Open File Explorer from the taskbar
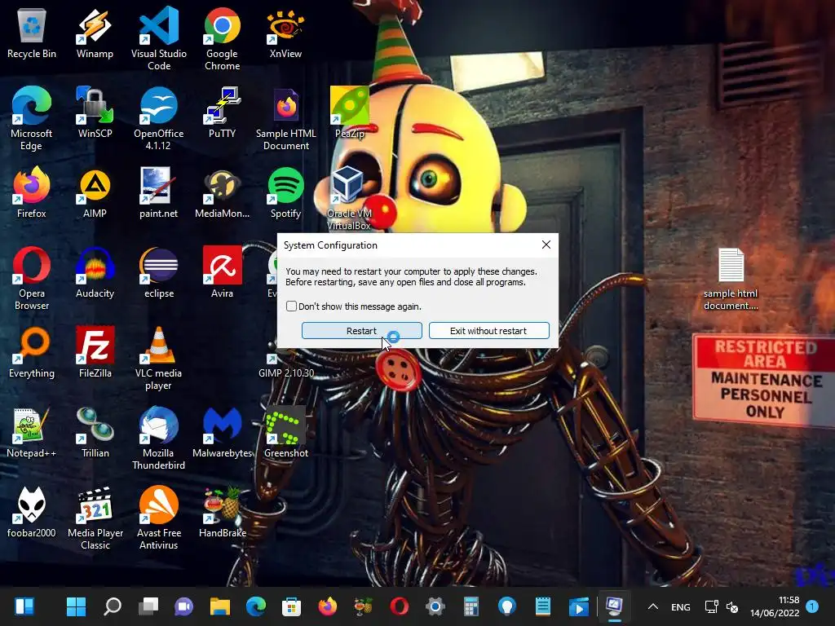This screenshot has width=835, height=626. (x=220, y=606)
